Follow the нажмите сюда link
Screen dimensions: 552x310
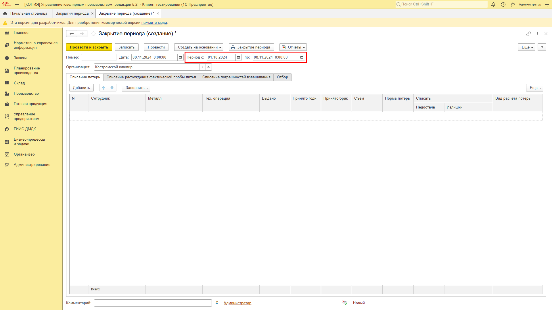point(154,23)
